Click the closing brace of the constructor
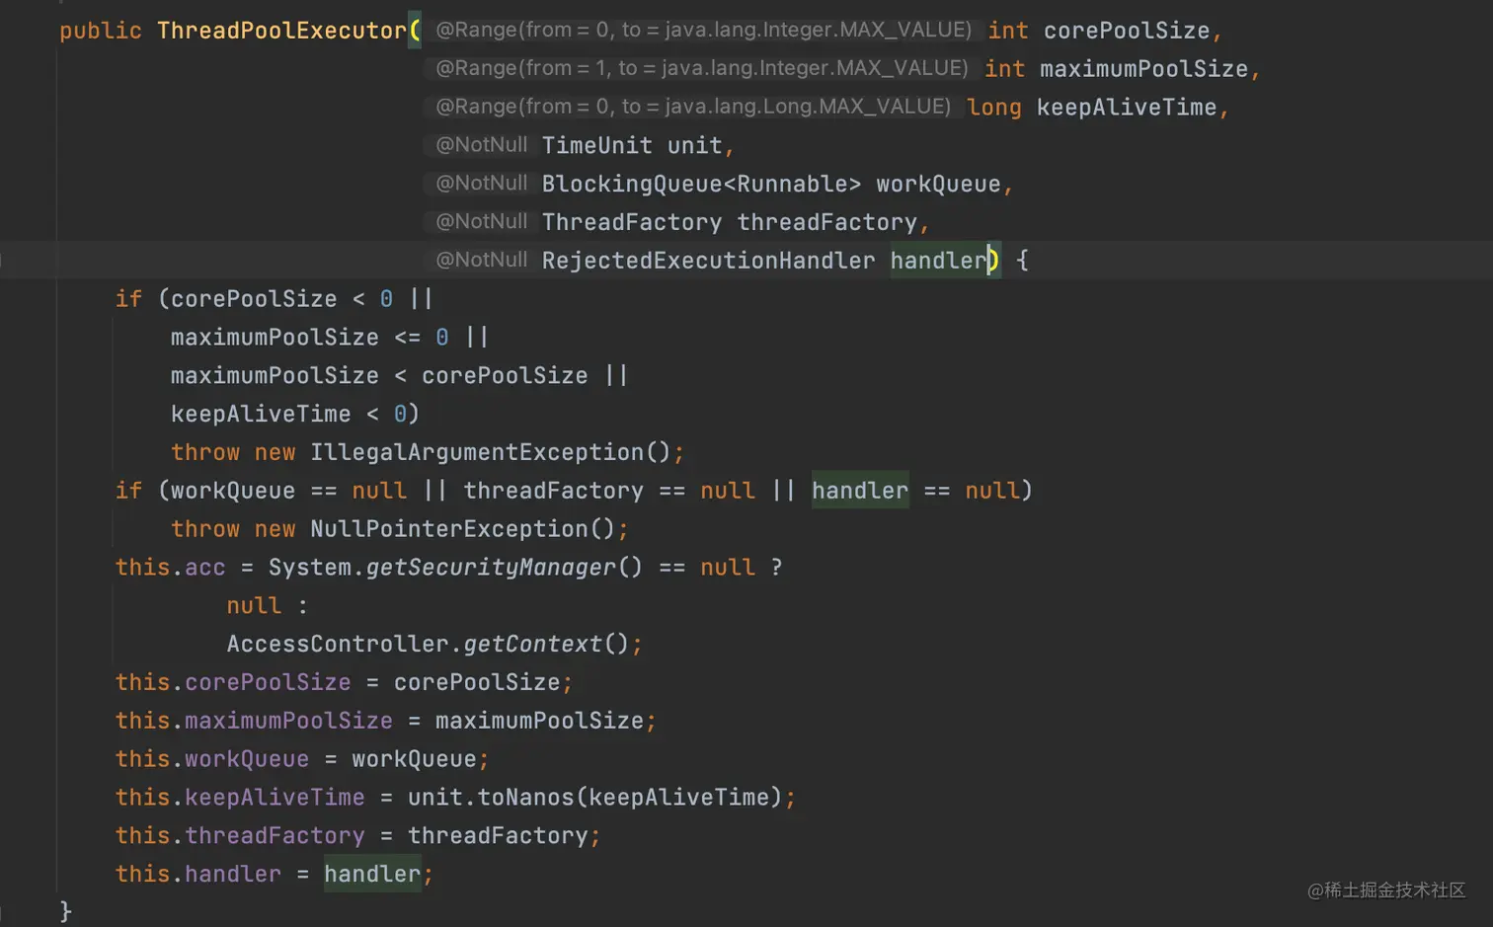Viewport: 1493px width, 927px height. [65, 911]
